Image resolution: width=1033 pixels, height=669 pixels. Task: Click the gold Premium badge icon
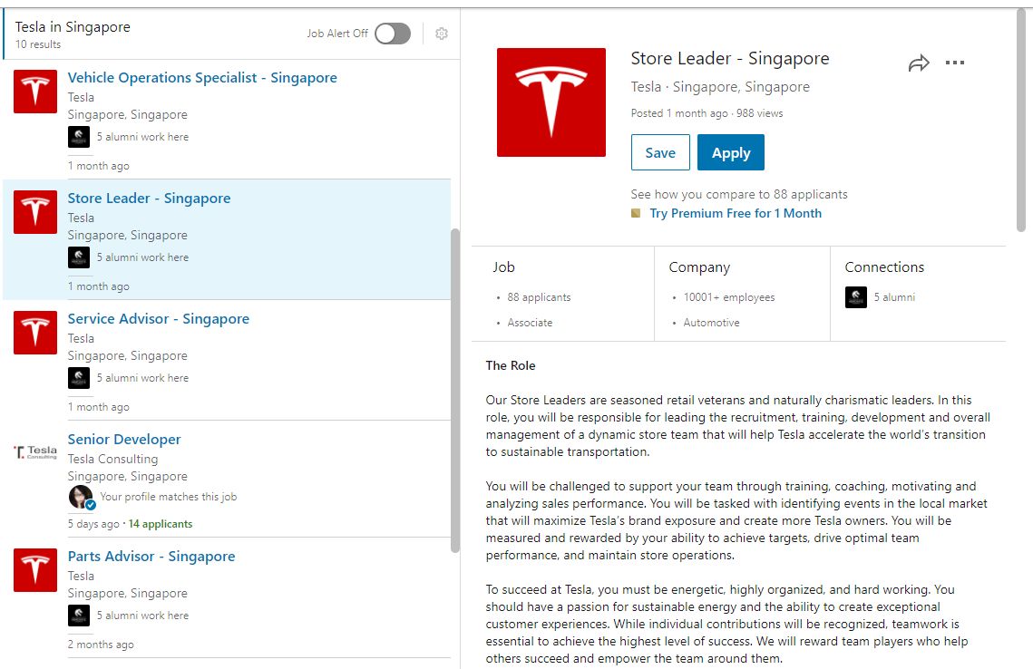636,213
